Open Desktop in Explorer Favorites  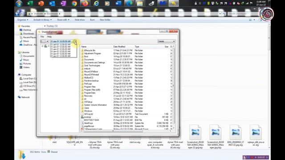pos(27,30)
